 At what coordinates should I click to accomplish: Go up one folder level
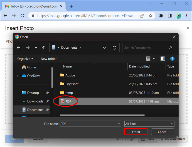(44, 48)
